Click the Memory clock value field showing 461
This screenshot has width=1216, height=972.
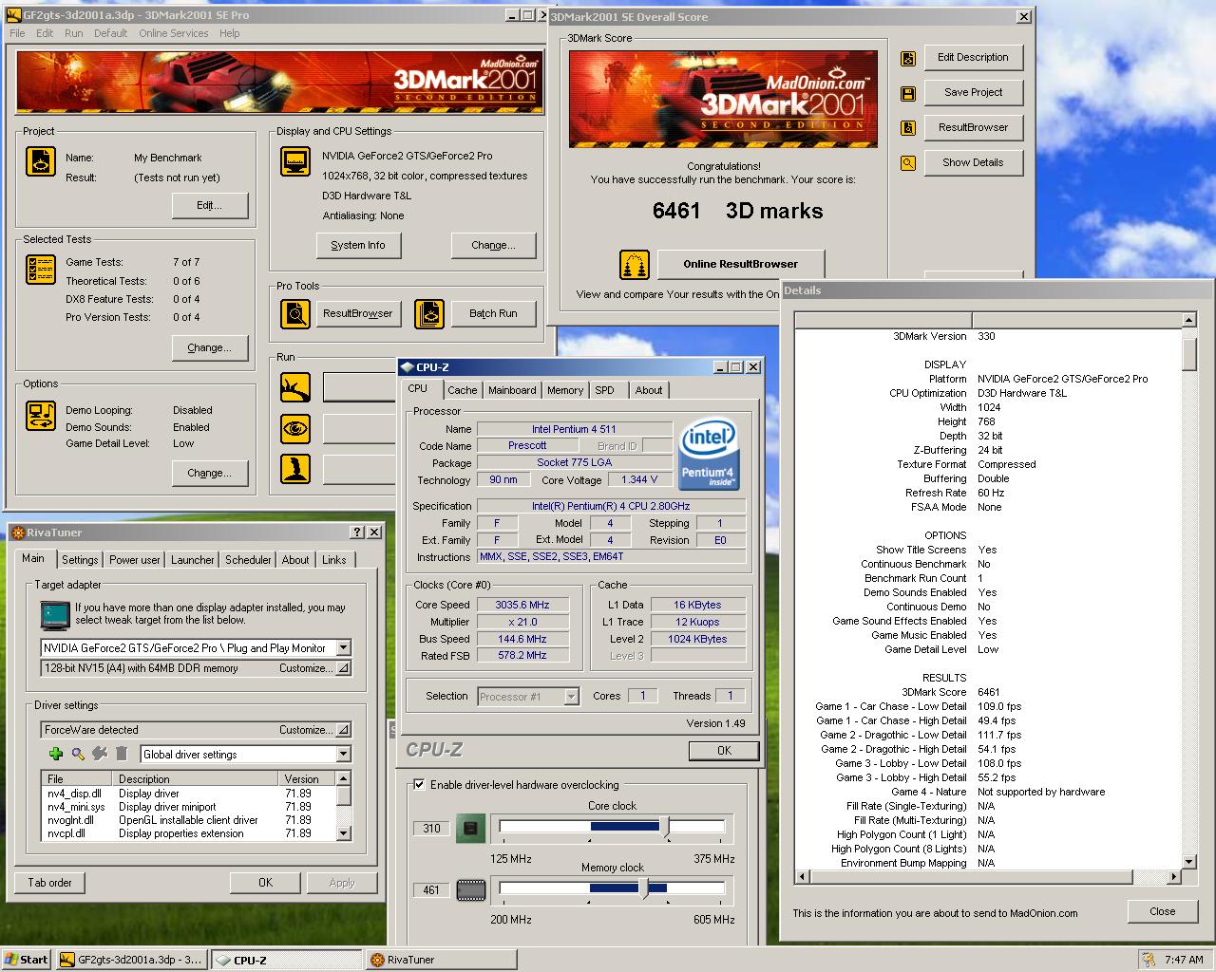[431, 890]
